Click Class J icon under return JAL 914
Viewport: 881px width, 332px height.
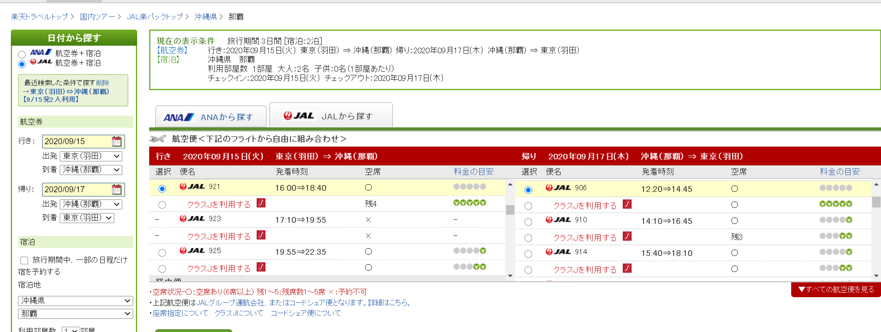point(627,268)
